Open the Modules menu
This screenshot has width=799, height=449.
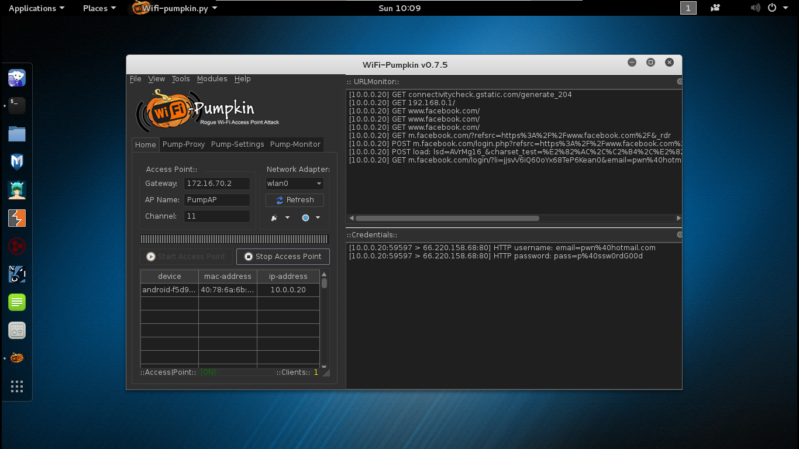point(212,79)
